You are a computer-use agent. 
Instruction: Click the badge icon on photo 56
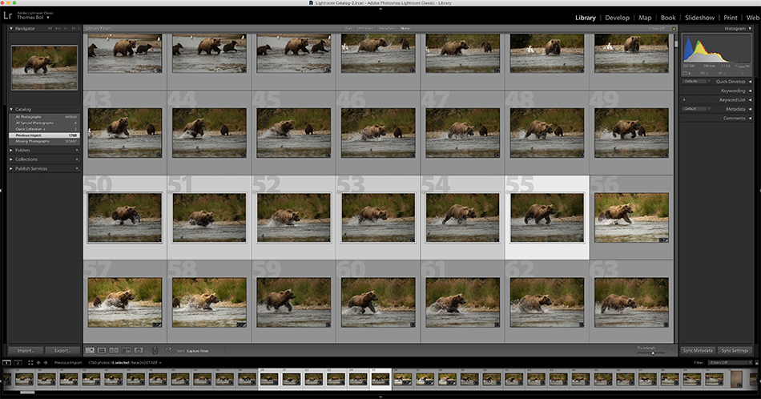coord(663,240)
